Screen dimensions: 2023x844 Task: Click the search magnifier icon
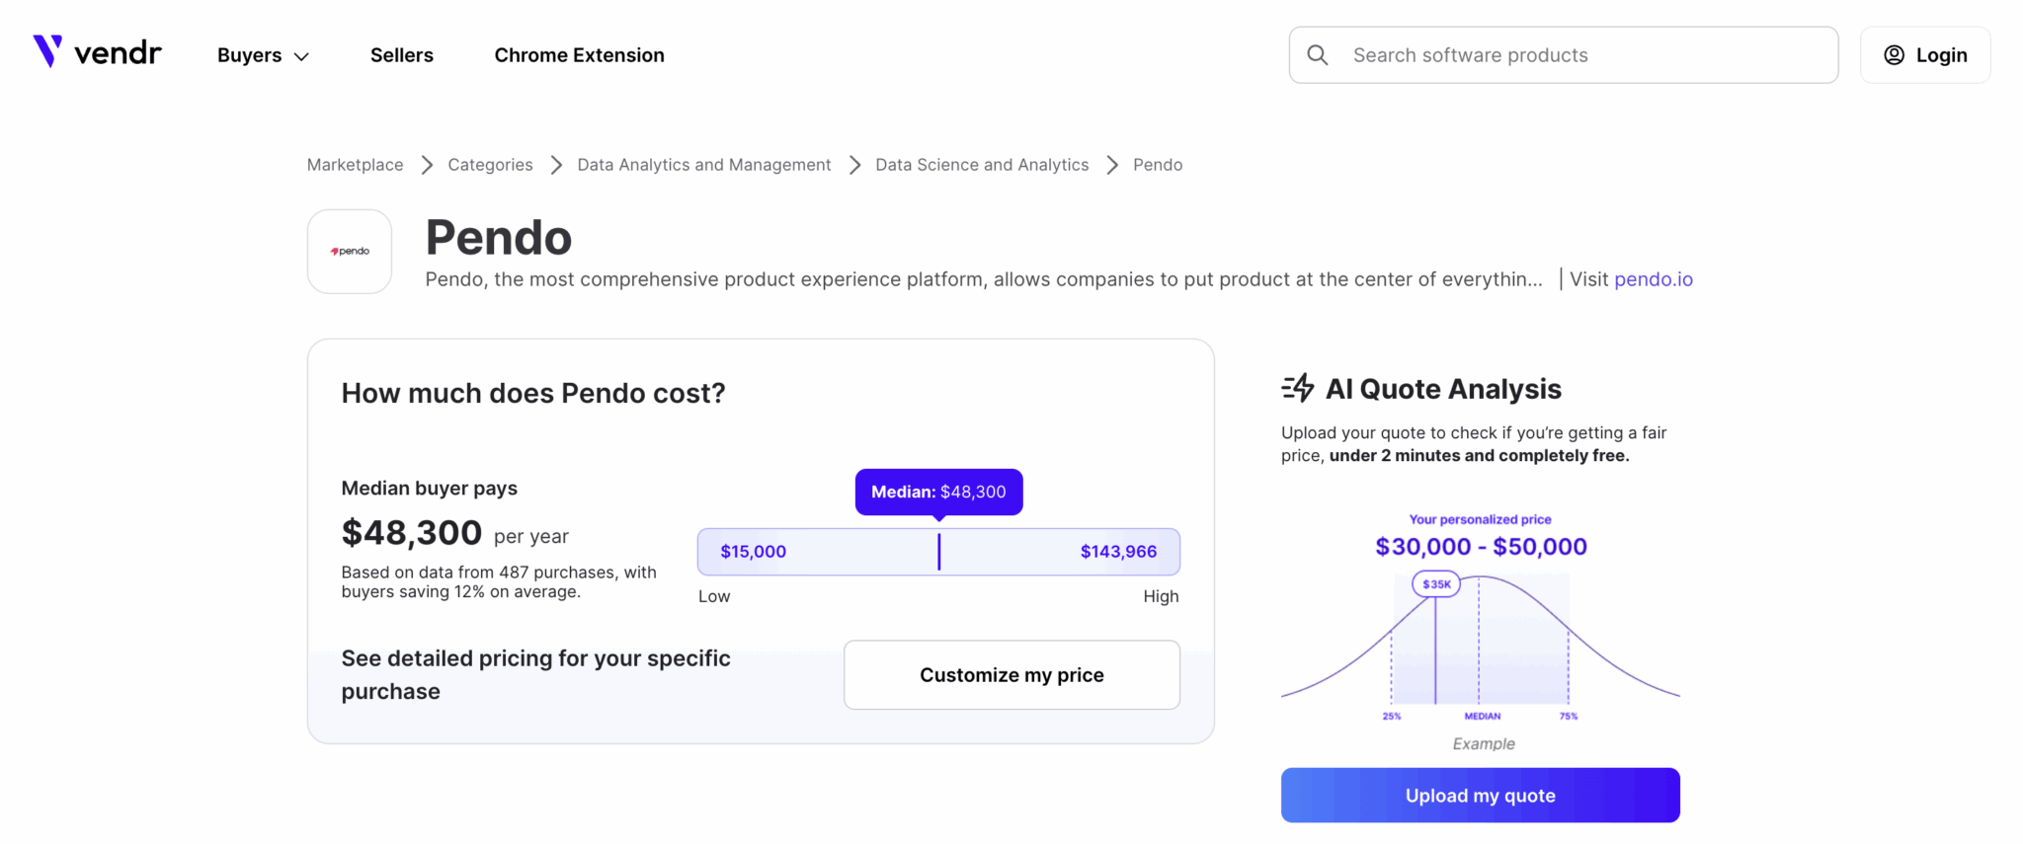1318,55
